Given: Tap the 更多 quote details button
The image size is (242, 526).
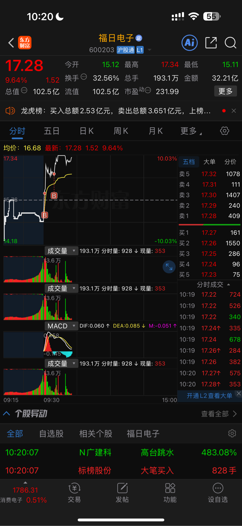Looking at the screenshot, I should coord(226,91).
